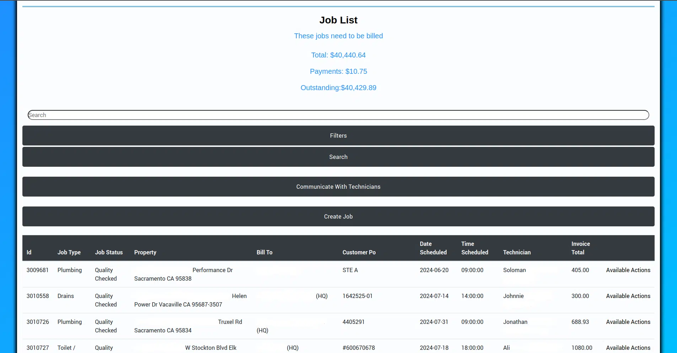Click Create Job
677x353 pixels.
pyautogui.click(x=338, y=216)
